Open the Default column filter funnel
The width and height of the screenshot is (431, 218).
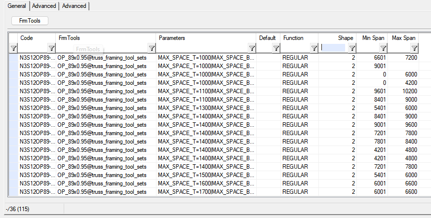[276, 48]
